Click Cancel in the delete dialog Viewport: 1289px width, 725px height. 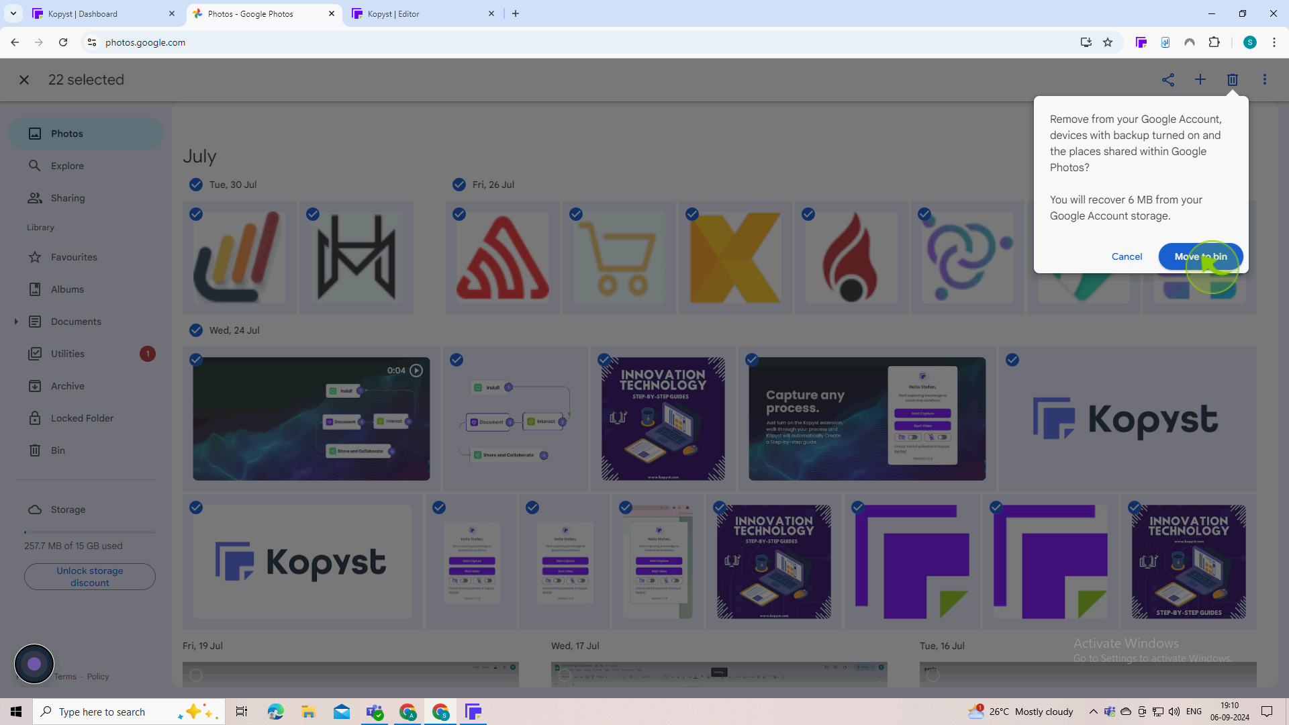1127,256
